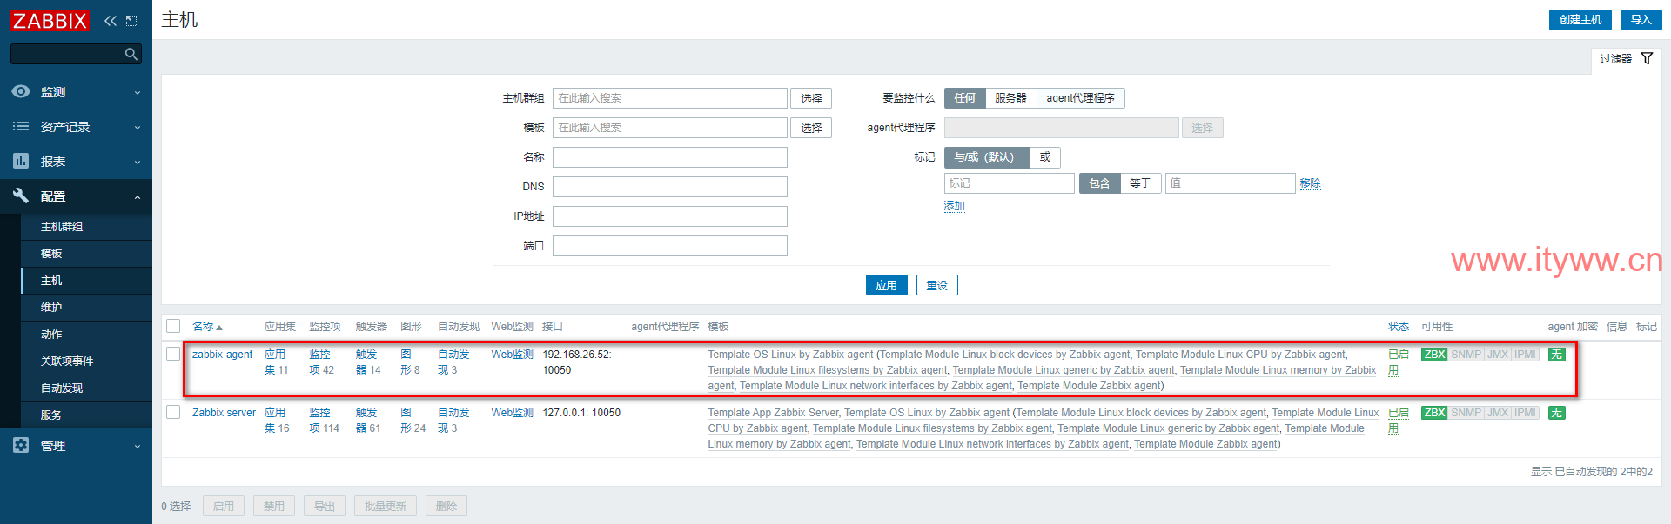Click ZBX availability badge for zabbix-agent

coord(1434,355)
